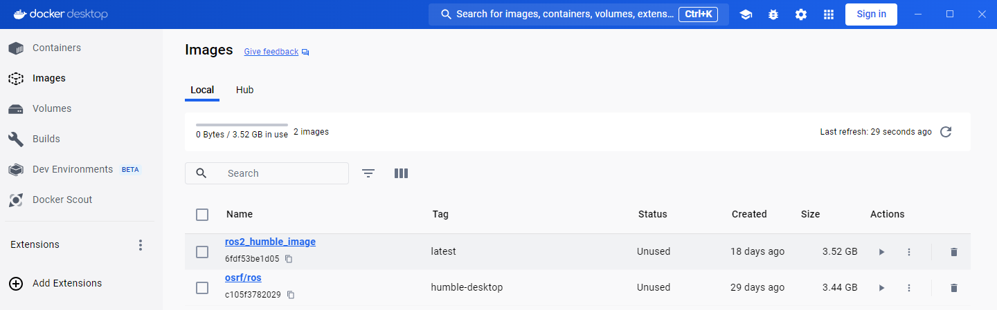Click the Sign in button
Viewport: 997px width, 310px height.
[871, 14]
